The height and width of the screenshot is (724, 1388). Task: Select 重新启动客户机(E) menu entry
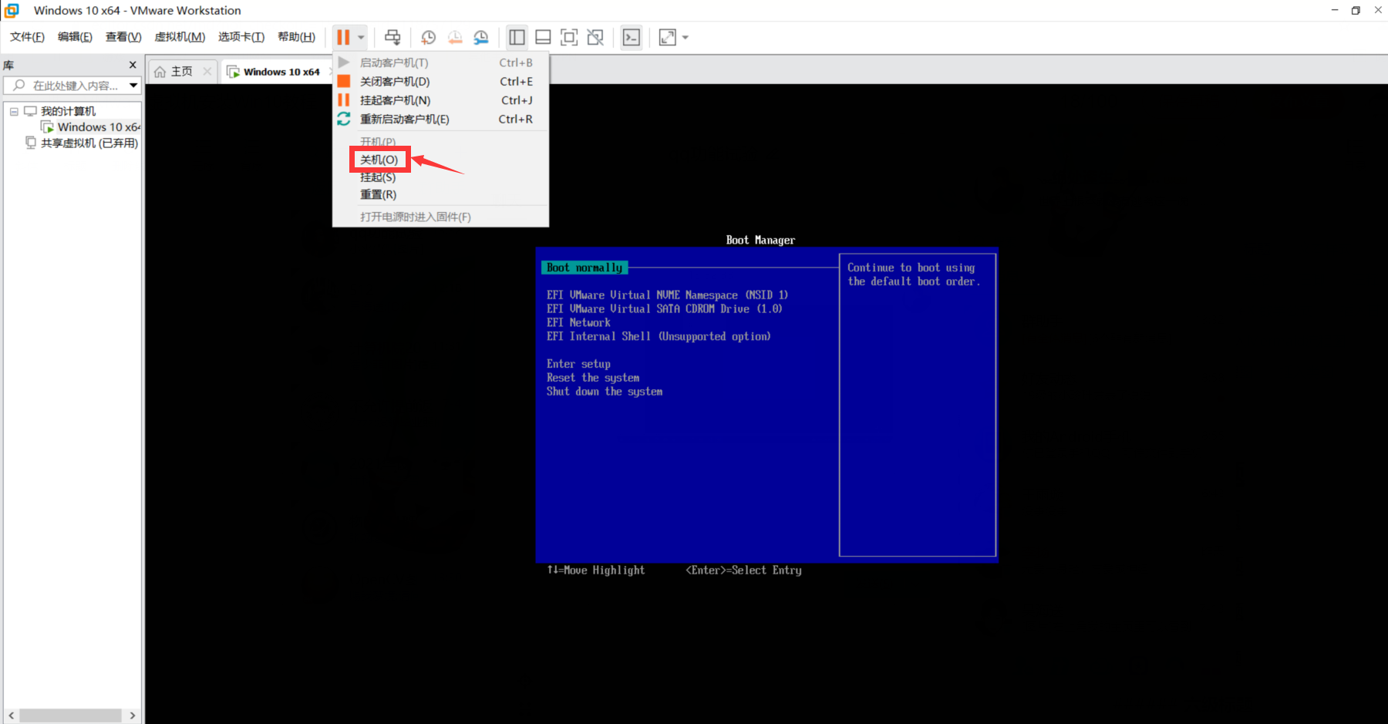pos(440,119)
